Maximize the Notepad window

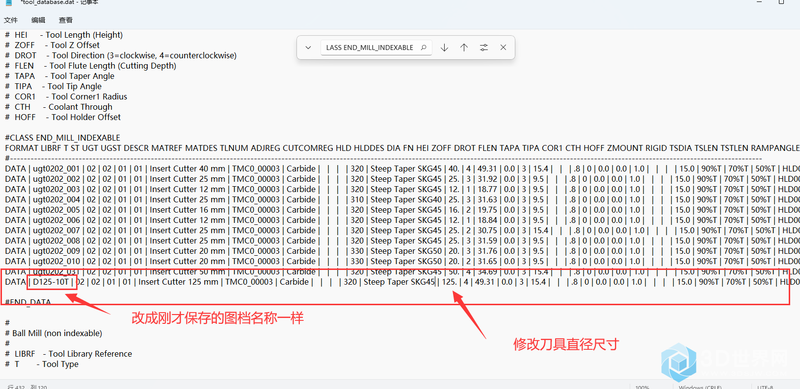(x=781, y=2)
